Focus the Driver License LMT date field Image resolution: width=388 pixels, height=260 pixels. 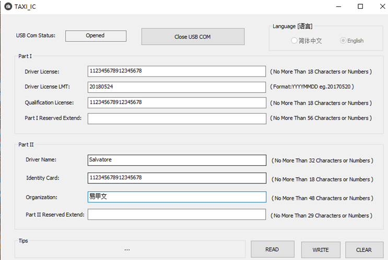pos(177,87)
